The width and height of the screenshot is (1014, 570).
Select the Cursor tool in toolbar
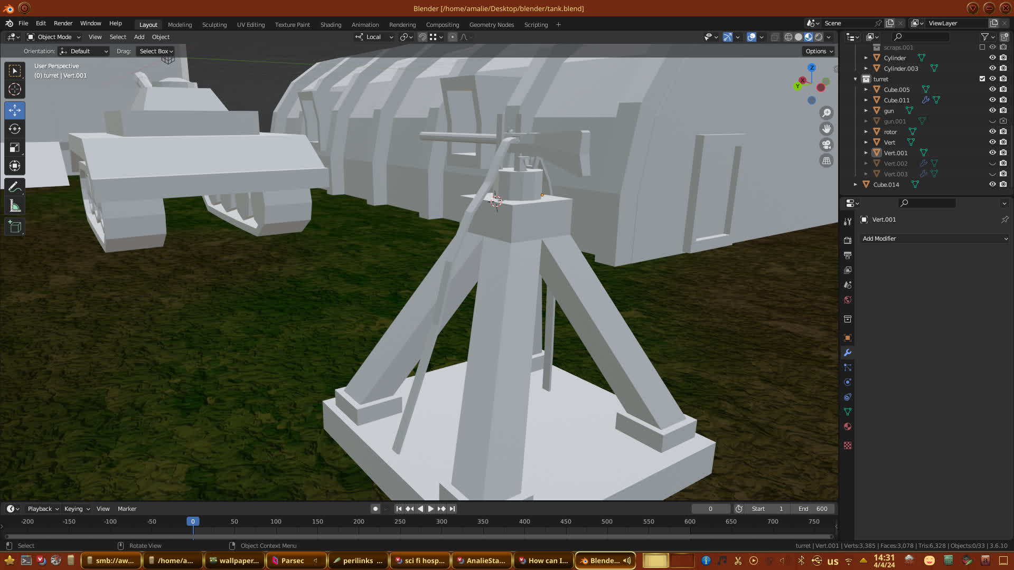pos(15,90)
